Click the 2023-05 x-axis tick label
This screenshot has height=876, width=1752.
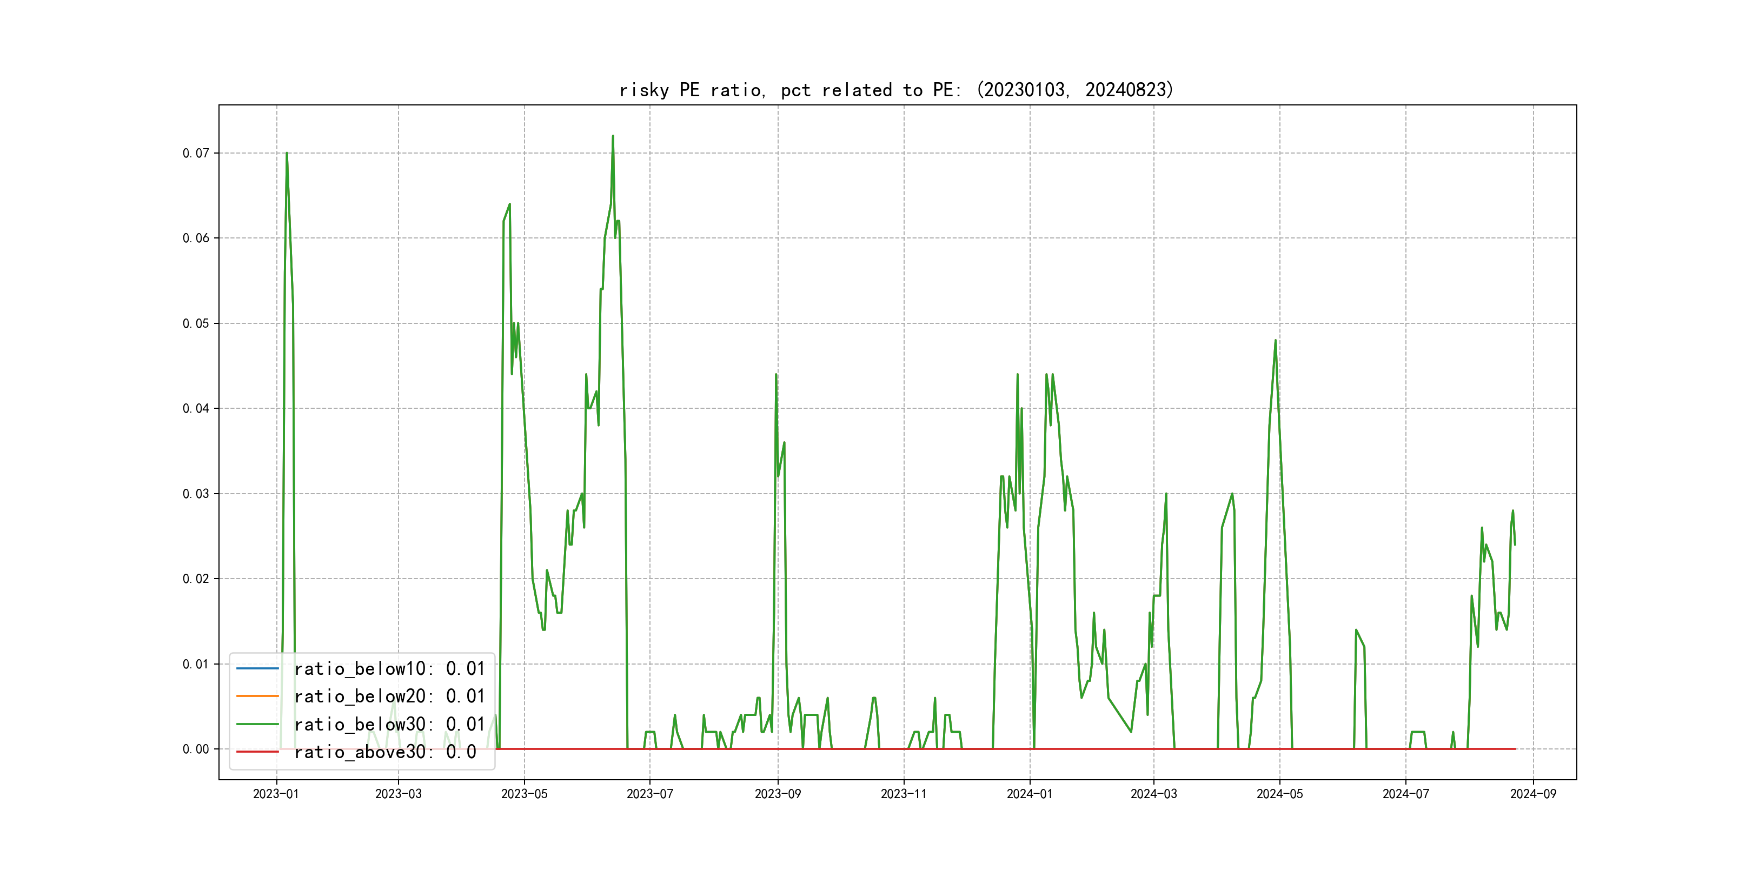(x=523, y=794)
